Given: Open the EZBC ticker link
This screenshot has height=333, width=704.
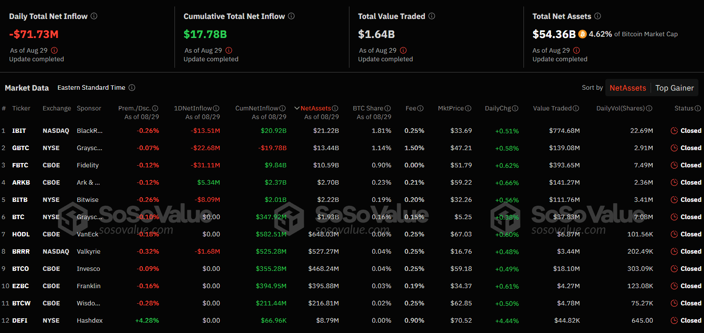Looking at the screenshot, I should tap(21, 286).
